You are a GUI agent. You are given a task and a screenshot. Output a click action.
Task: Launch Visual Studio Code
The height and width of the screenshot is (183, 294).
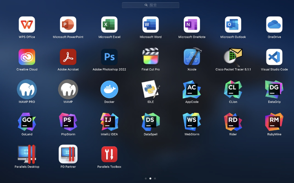tap(274, 57)
